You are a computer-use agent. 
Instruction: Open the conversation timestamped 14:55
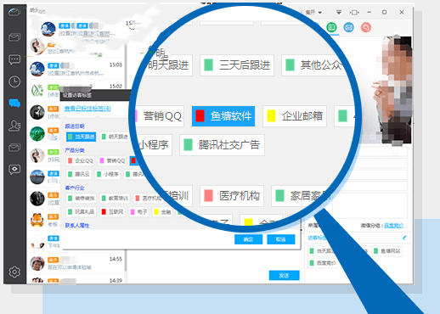point(76,263)
